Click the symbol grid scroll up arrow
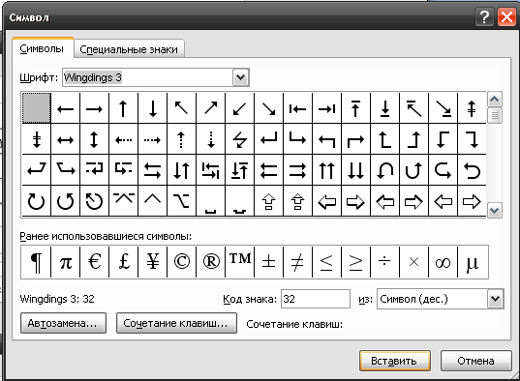520x381 pixels. pyautogui.click(x=495, y=99)
